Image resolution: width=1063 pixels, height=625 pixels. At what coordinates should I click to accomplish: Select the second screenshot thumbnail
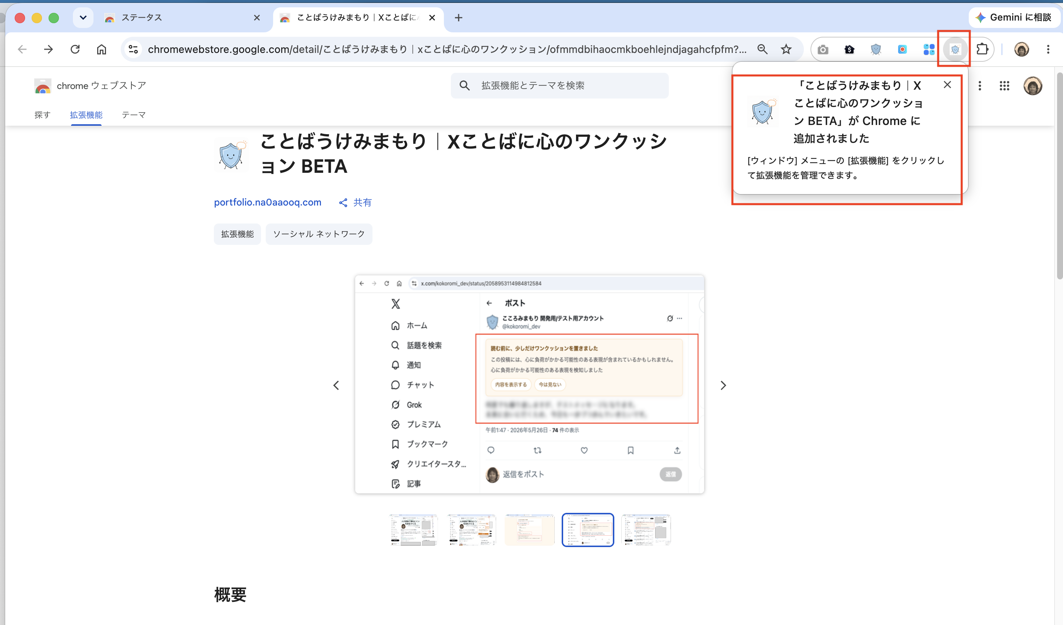pyautogui.click(x=471, y=530)
